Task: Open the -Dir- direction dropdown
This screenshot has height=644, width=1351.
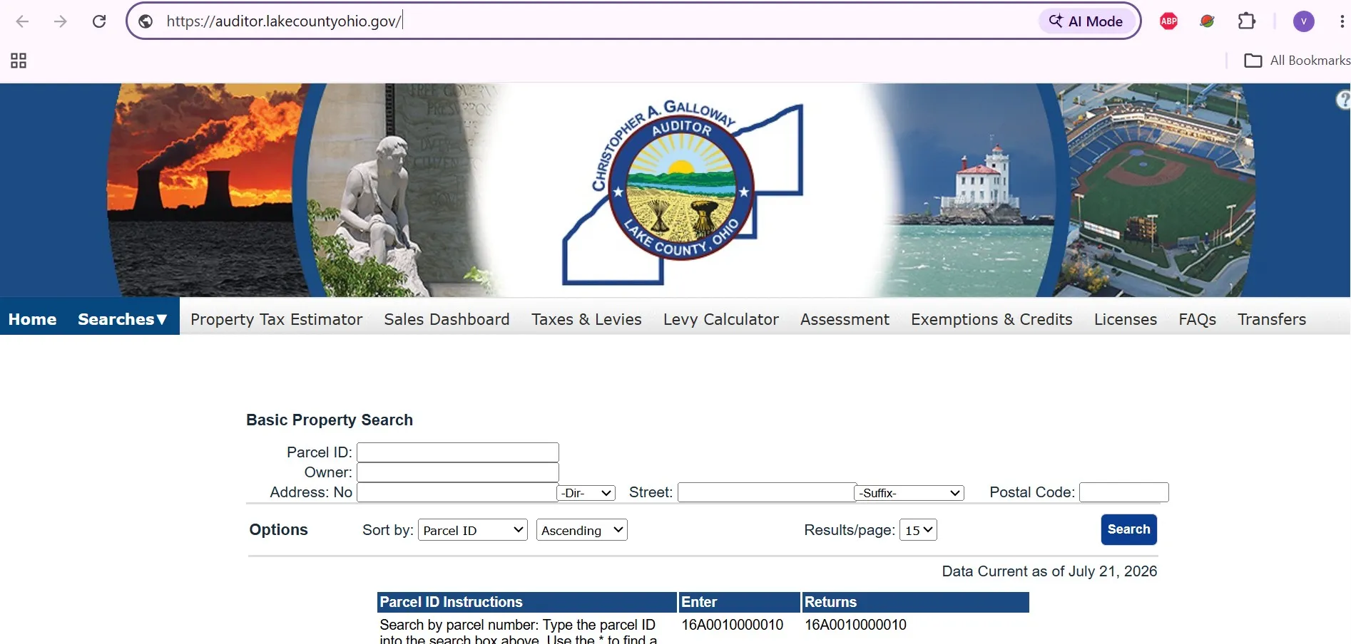Action: click(x=586, y=493)
